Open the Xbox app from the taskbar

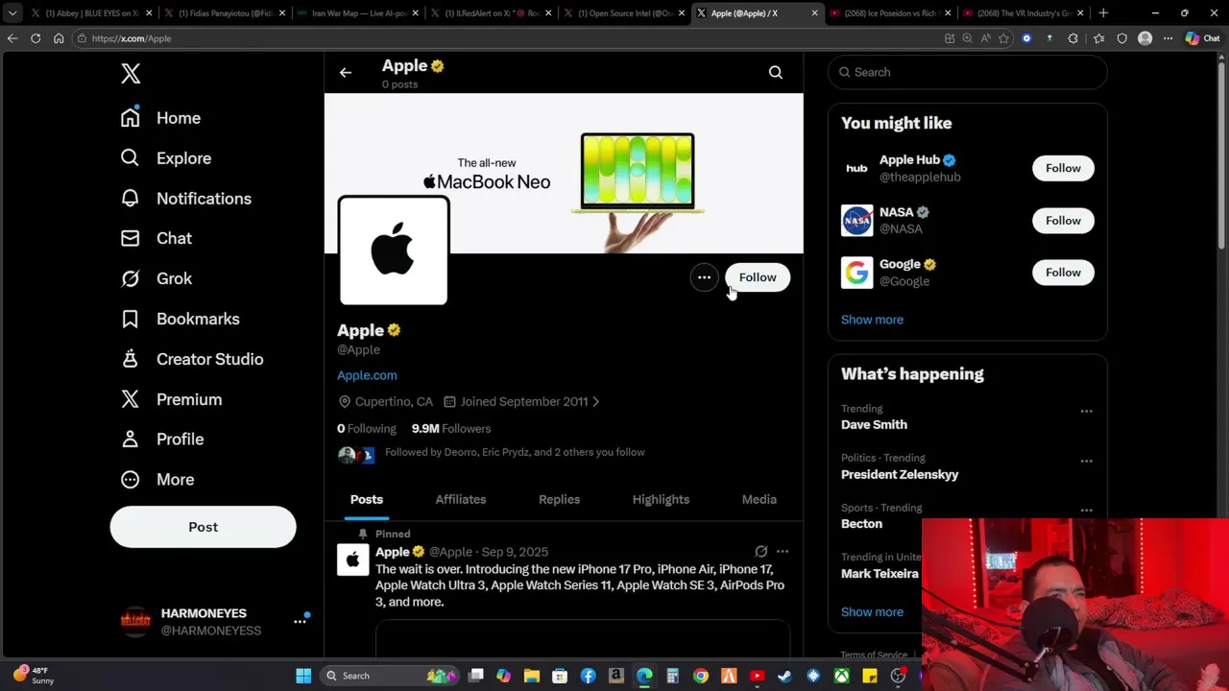coord(842,676)
